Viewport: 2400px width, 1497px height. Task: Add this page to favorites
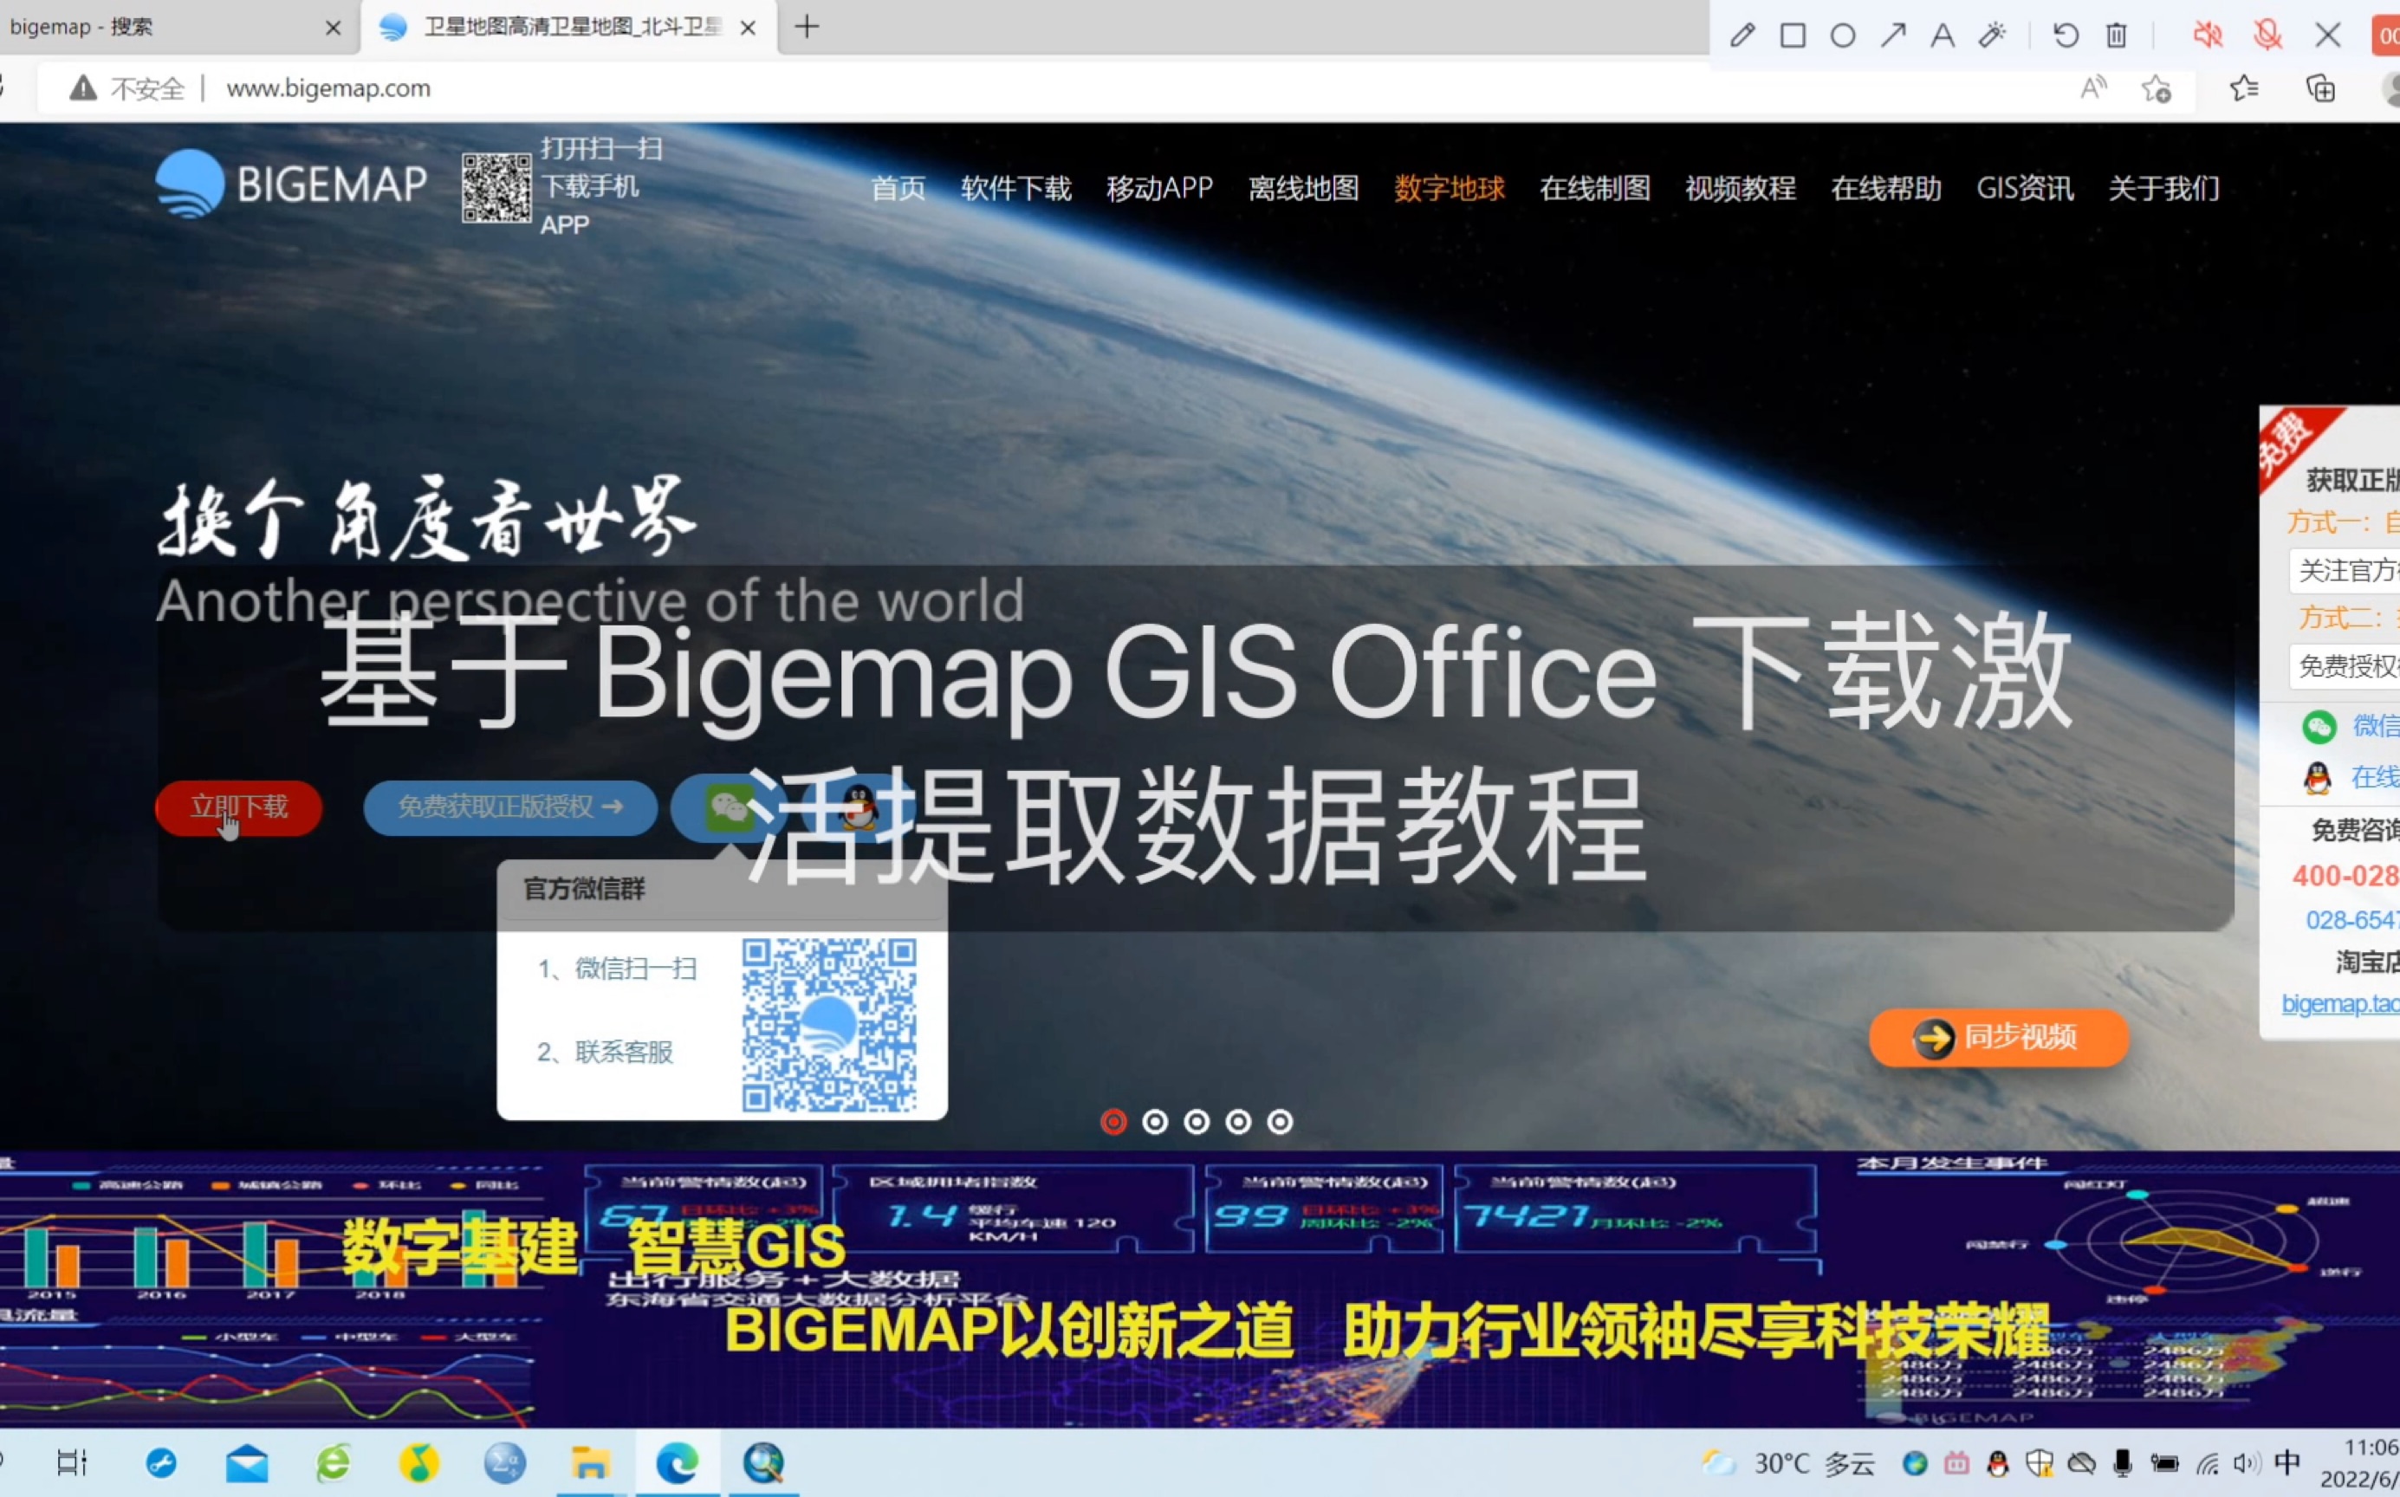tap(2157, 88)
